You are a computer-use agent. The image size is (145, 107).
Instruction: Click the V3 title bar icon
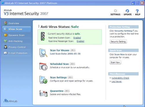coord(2,3)
